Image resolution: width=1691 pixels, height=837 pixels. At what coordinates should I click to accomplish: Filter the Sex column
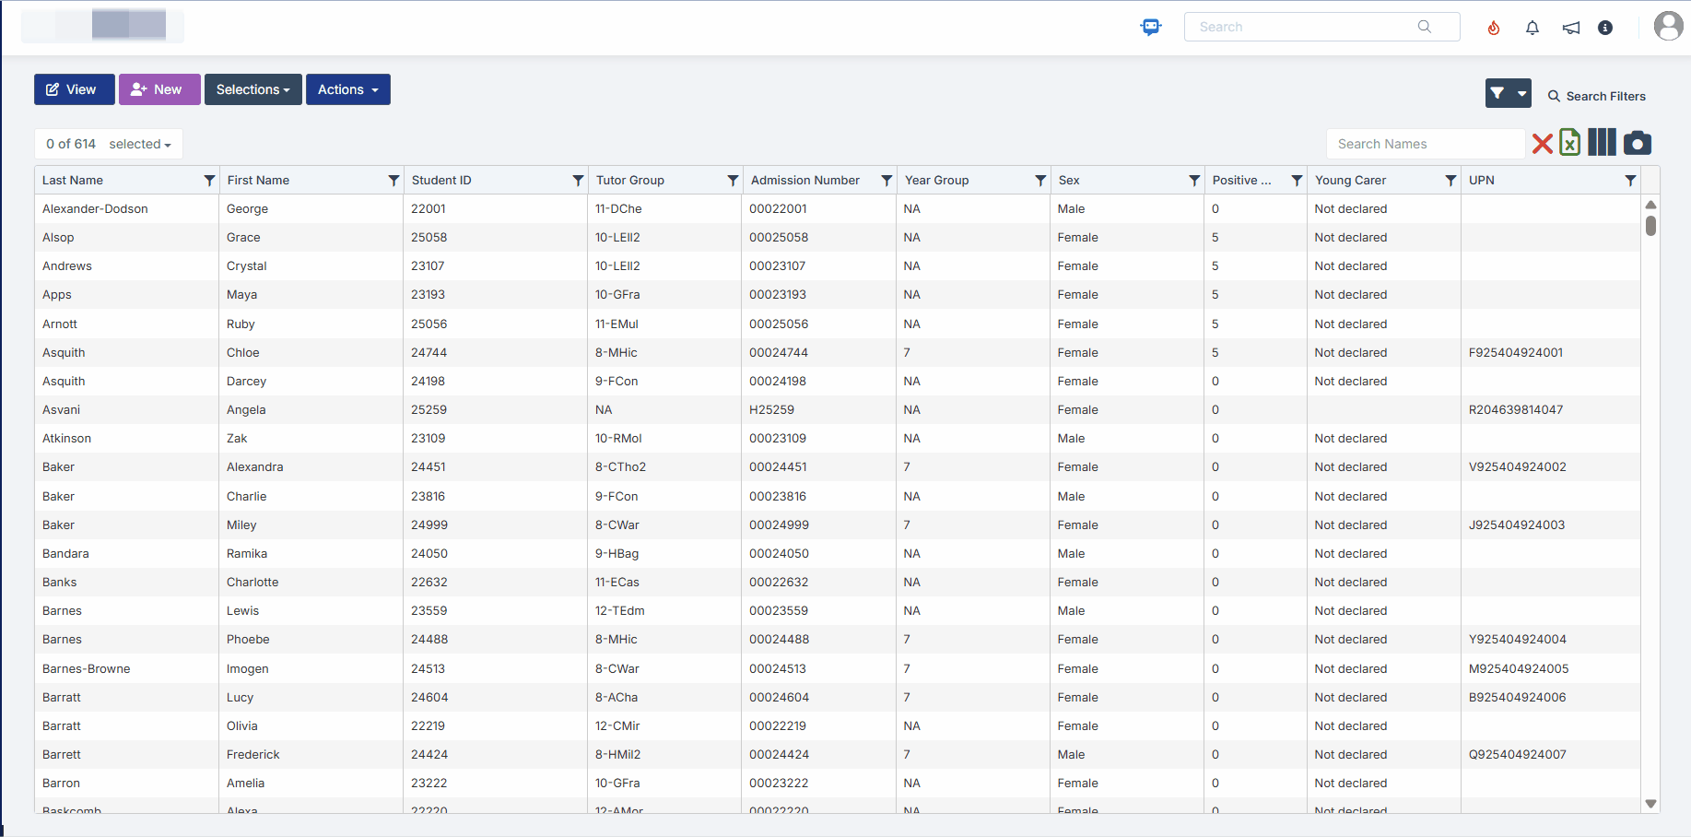pyautogui.click(x=1194, y=181)
